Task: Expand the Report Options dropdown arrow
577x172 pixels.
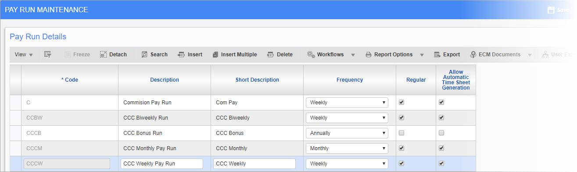Action: point(422,55)
